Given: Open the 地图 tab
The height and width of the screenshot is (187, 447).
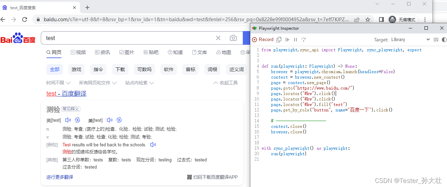Looking at the screenshot, I should coord(224,52).
